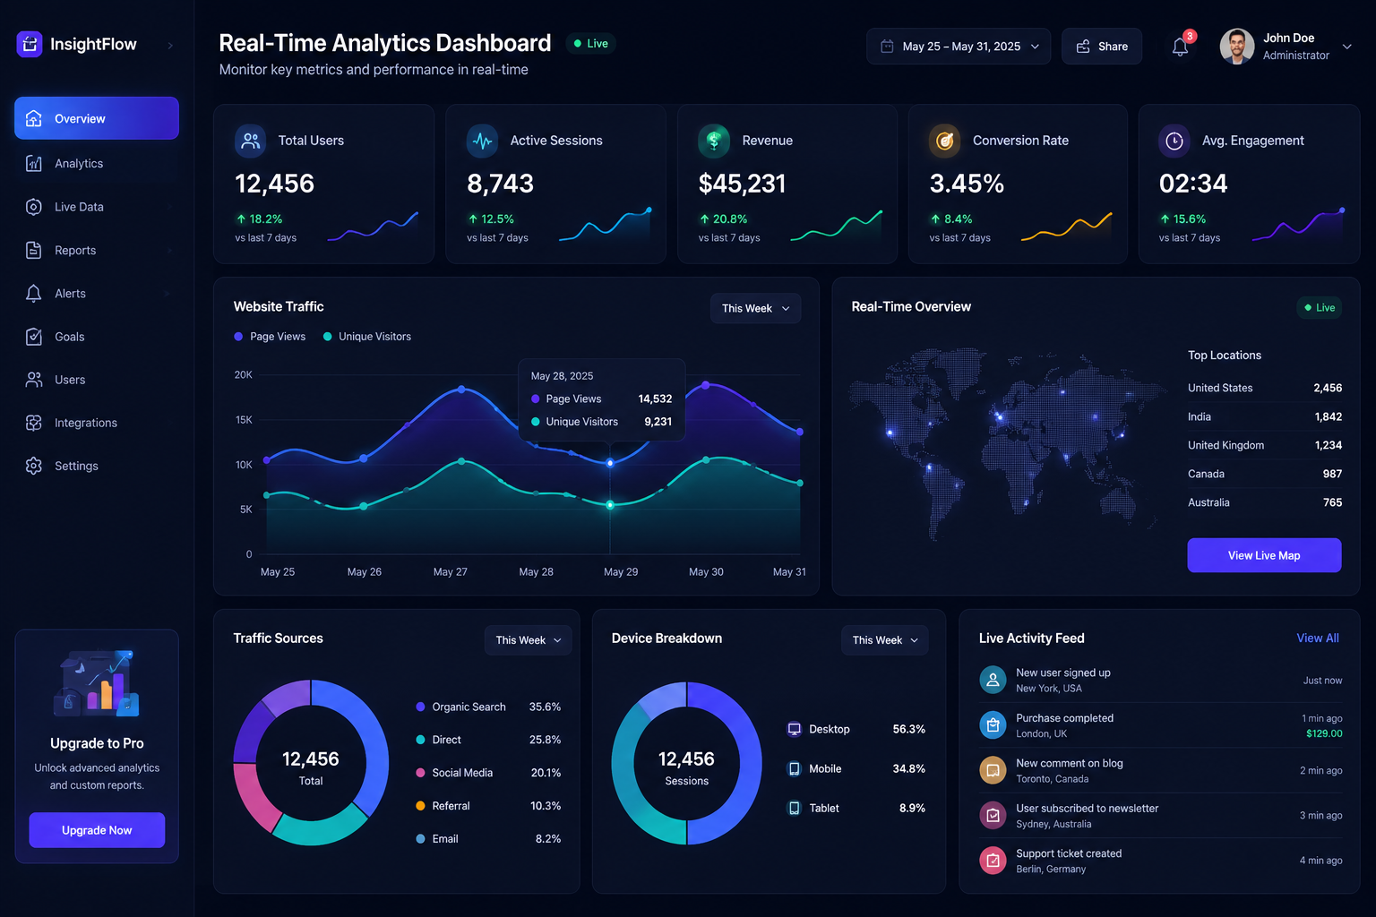Screen dimensions: 1376x917
Task: Open the Integrations menu item
Action: point(97,423)
